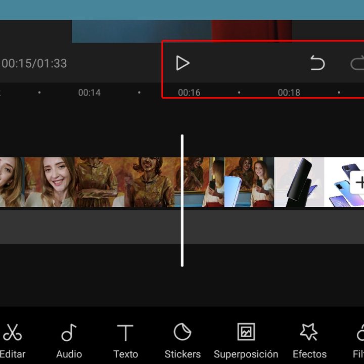This screenshot has height=364, width=364.
Task: Play the video preview
Action: point(183,63)
